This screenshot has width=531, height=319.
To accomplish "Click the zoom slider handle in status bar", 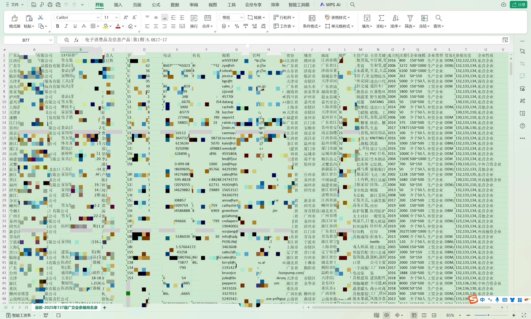I will [488, 315].
